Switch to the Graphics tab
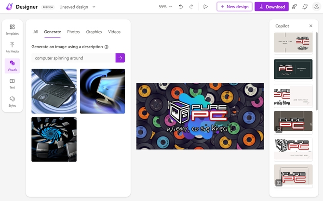The image size is (323, 201). (x=94, y=32)
